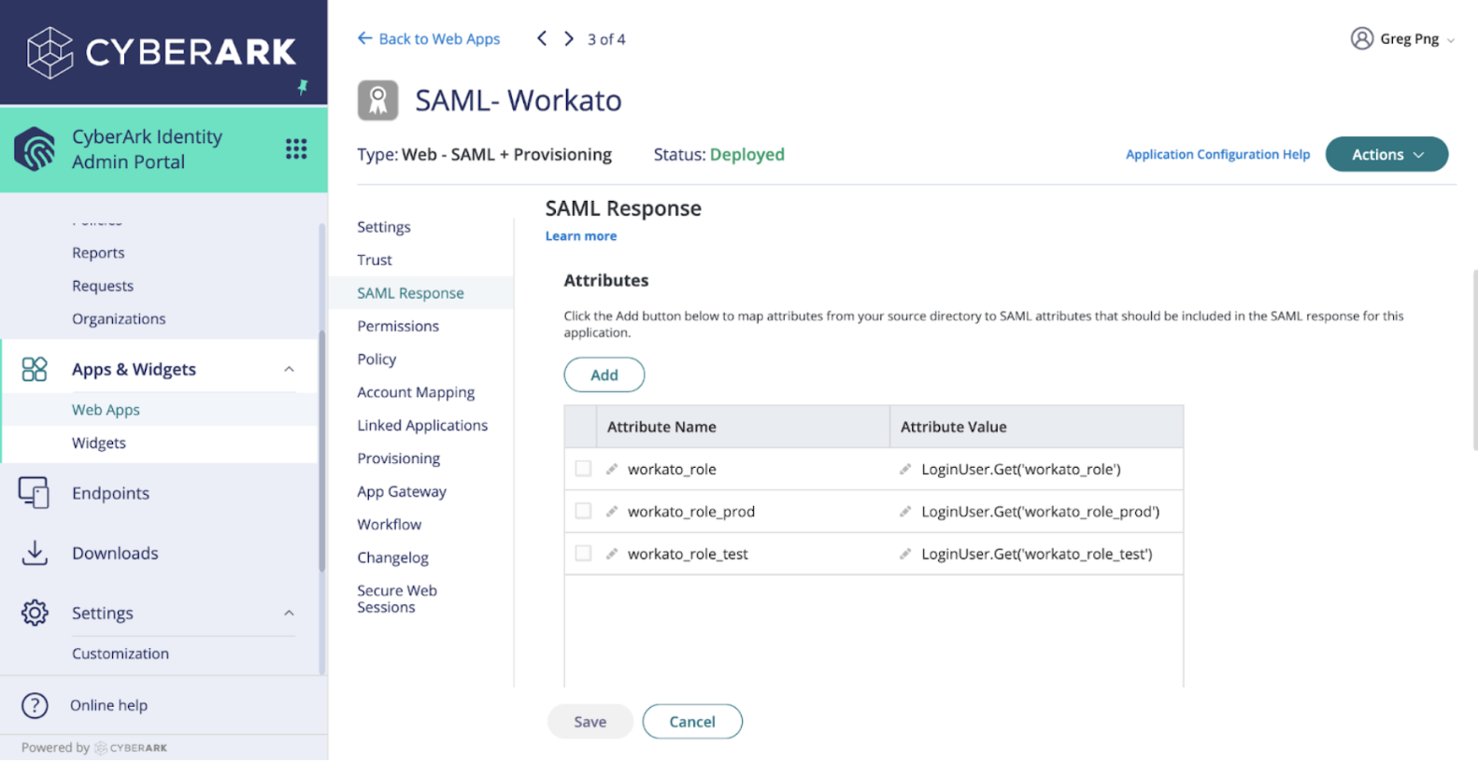Open the Learn more link
The image size is (1478, 762).
tap(581, 236)
